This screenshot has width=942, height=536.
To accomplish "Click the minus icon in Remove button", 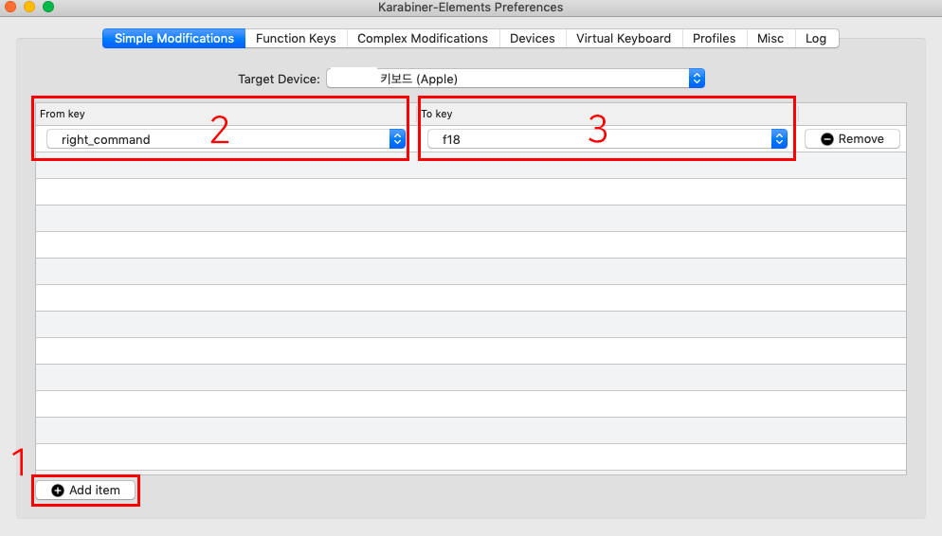I will pos(827,139).
